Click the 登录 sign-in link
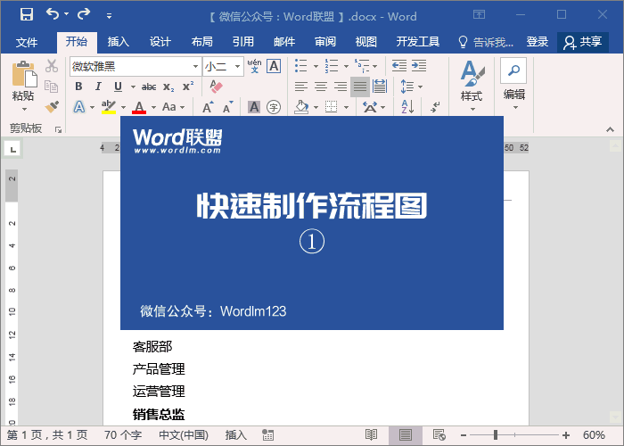The width and height of the screenshot is (624, 446). pyautogui.click(x=538, y=42)
